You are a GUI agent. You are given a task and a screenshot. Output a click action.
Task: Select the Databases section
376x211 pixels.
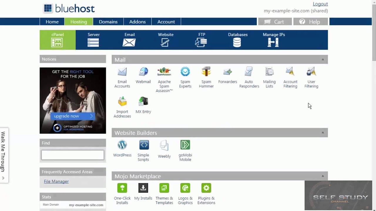pos(238,40)
